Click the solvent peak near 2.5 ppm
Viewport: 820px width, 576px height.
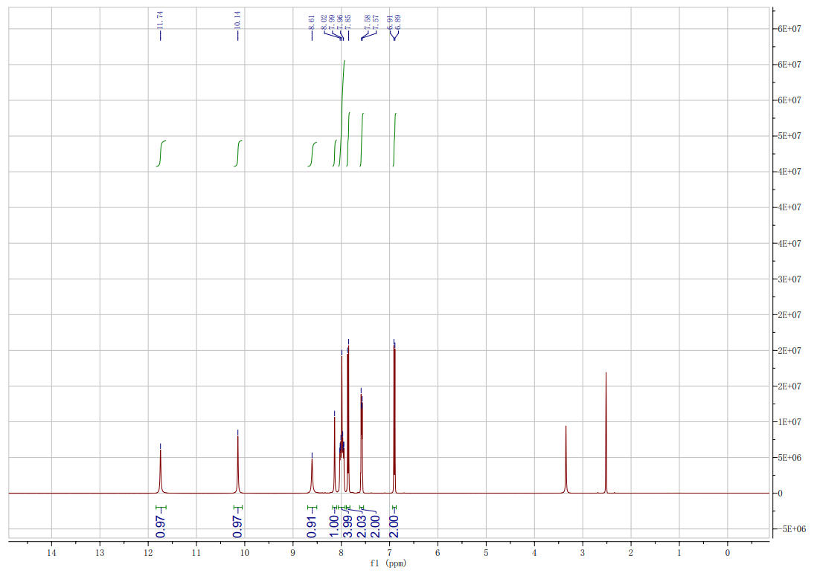[x=606, y=433]
